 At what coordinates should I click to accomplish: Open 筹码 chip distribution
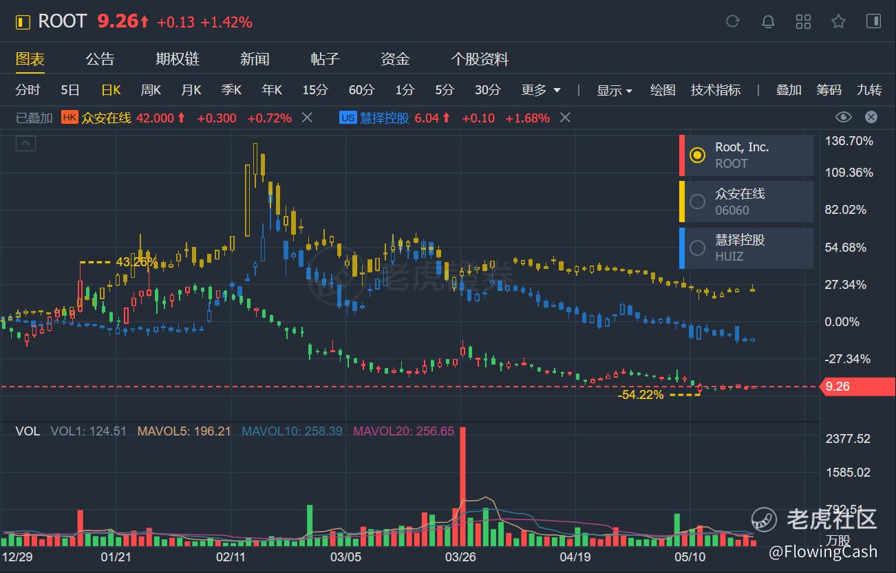[x=829, y=90]
